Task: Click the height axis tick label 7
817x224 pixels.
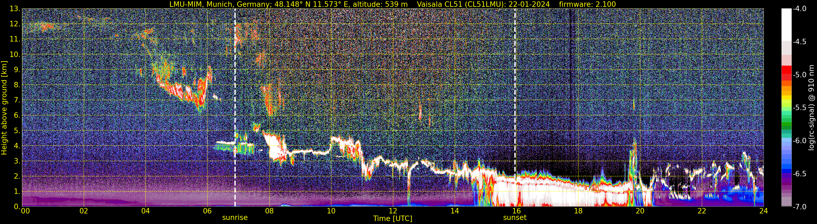Action: [x=17, y=100]
